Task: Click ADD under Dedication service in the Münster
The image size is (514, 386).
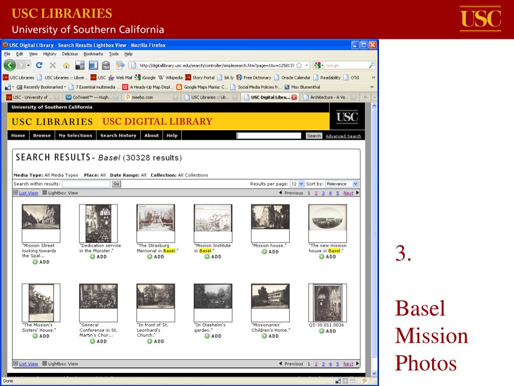Action: [x=98, y=257]
